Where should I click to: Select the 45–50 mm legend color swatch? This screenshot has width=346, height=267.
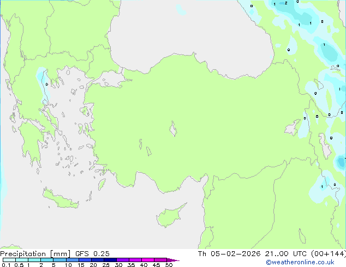[160, 260]
